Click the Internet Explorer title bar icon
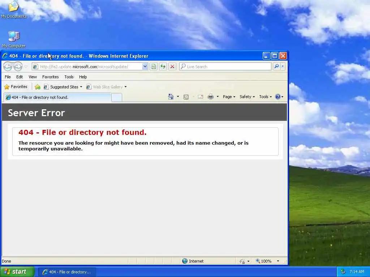The image size is (370, 277). (x=5, y=56)
